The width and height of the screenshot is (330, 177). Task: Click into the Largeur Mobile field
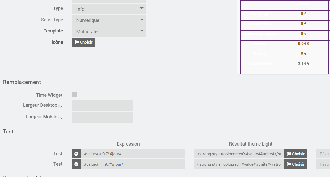click(102, 117)
